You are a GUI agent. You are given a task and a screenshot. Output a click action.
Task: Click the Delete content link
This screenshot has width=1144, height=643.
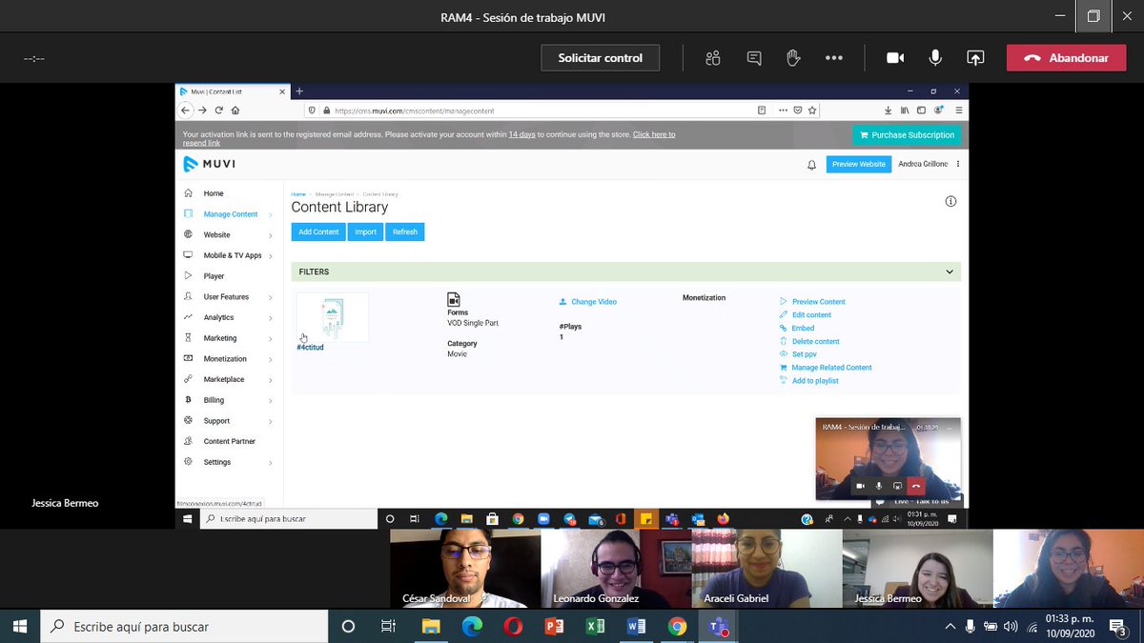(809, 341)
